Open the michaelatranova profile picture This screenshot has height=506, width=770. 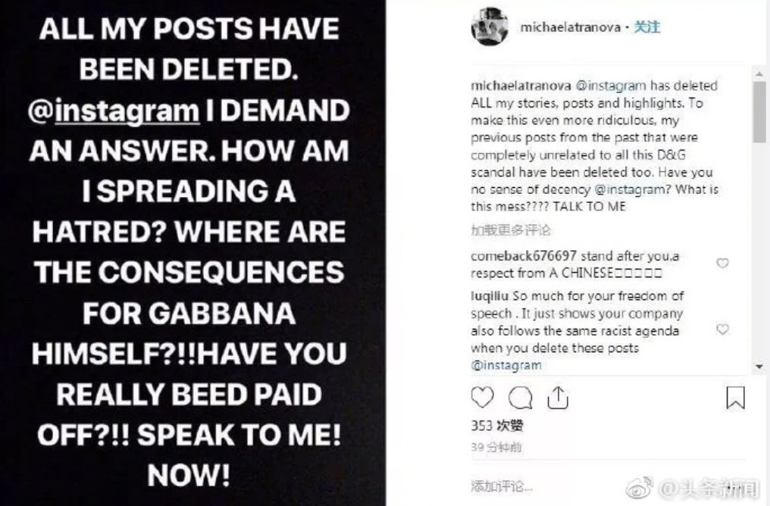(489, 27)
